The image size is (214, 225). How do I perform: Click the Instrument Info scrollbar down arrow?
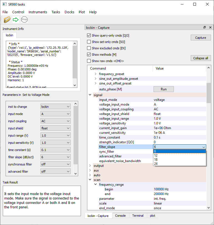(x=75, y=85)
